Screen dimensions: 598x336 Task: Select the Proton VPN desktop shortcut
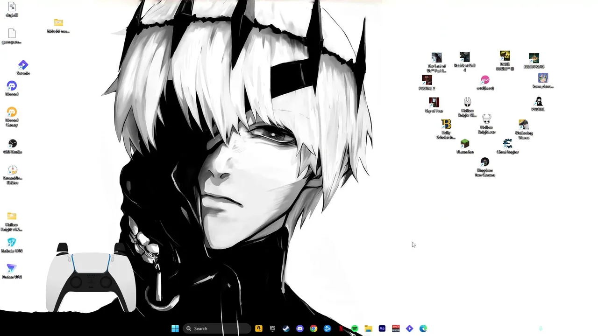pos(12,272)
